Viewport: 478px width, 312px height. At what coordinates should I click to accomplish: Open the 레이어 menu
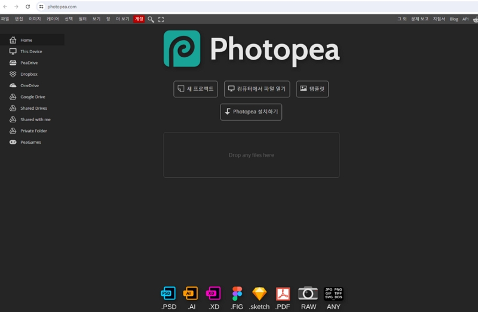coord(53,19)
